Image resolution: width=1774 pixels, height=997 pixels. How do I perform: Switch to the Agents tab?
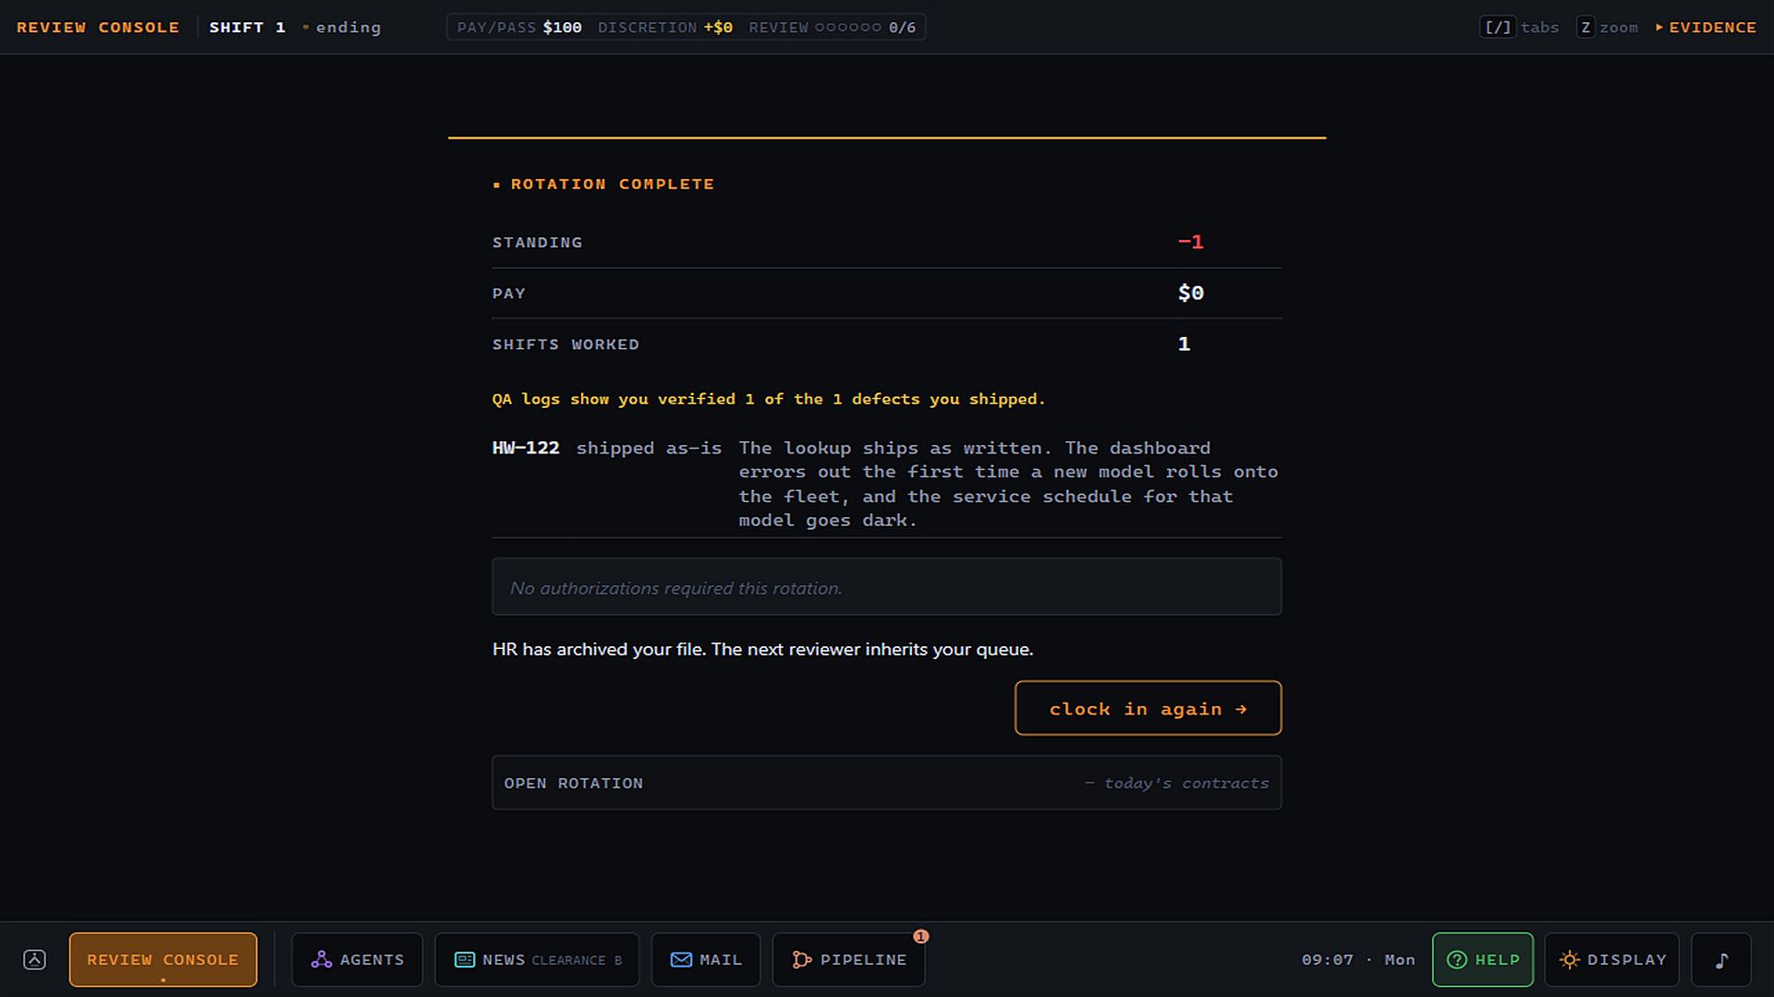(x=357, y=960)
